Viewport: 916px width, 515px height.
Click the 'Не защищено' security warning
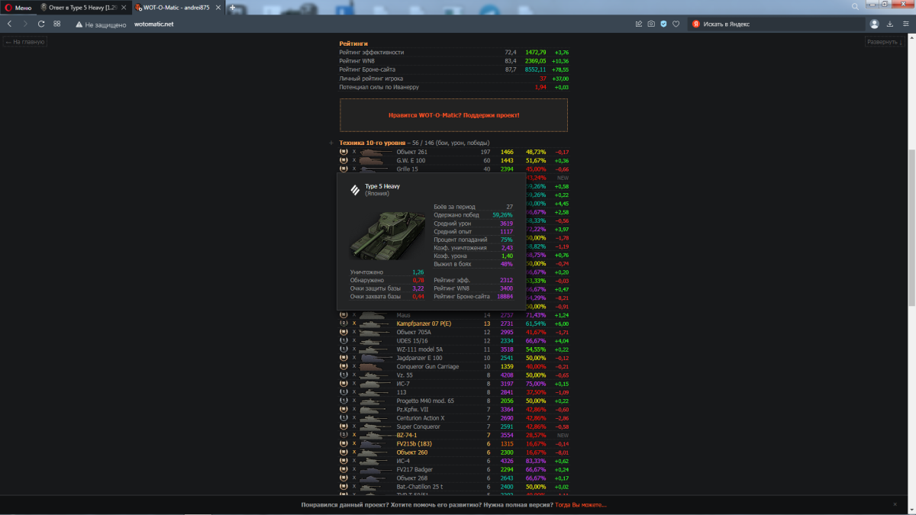[102, 24]
